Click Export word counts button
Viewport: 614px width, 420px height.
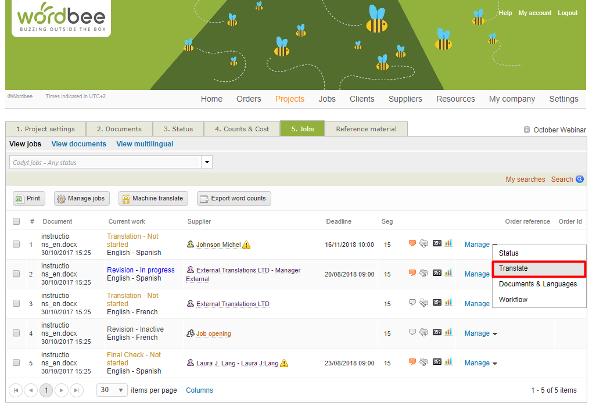[234, 199]
